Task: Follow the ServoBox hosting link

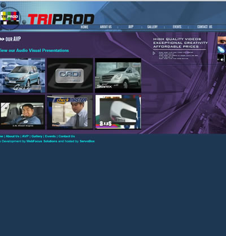Action: coord(87,141)
